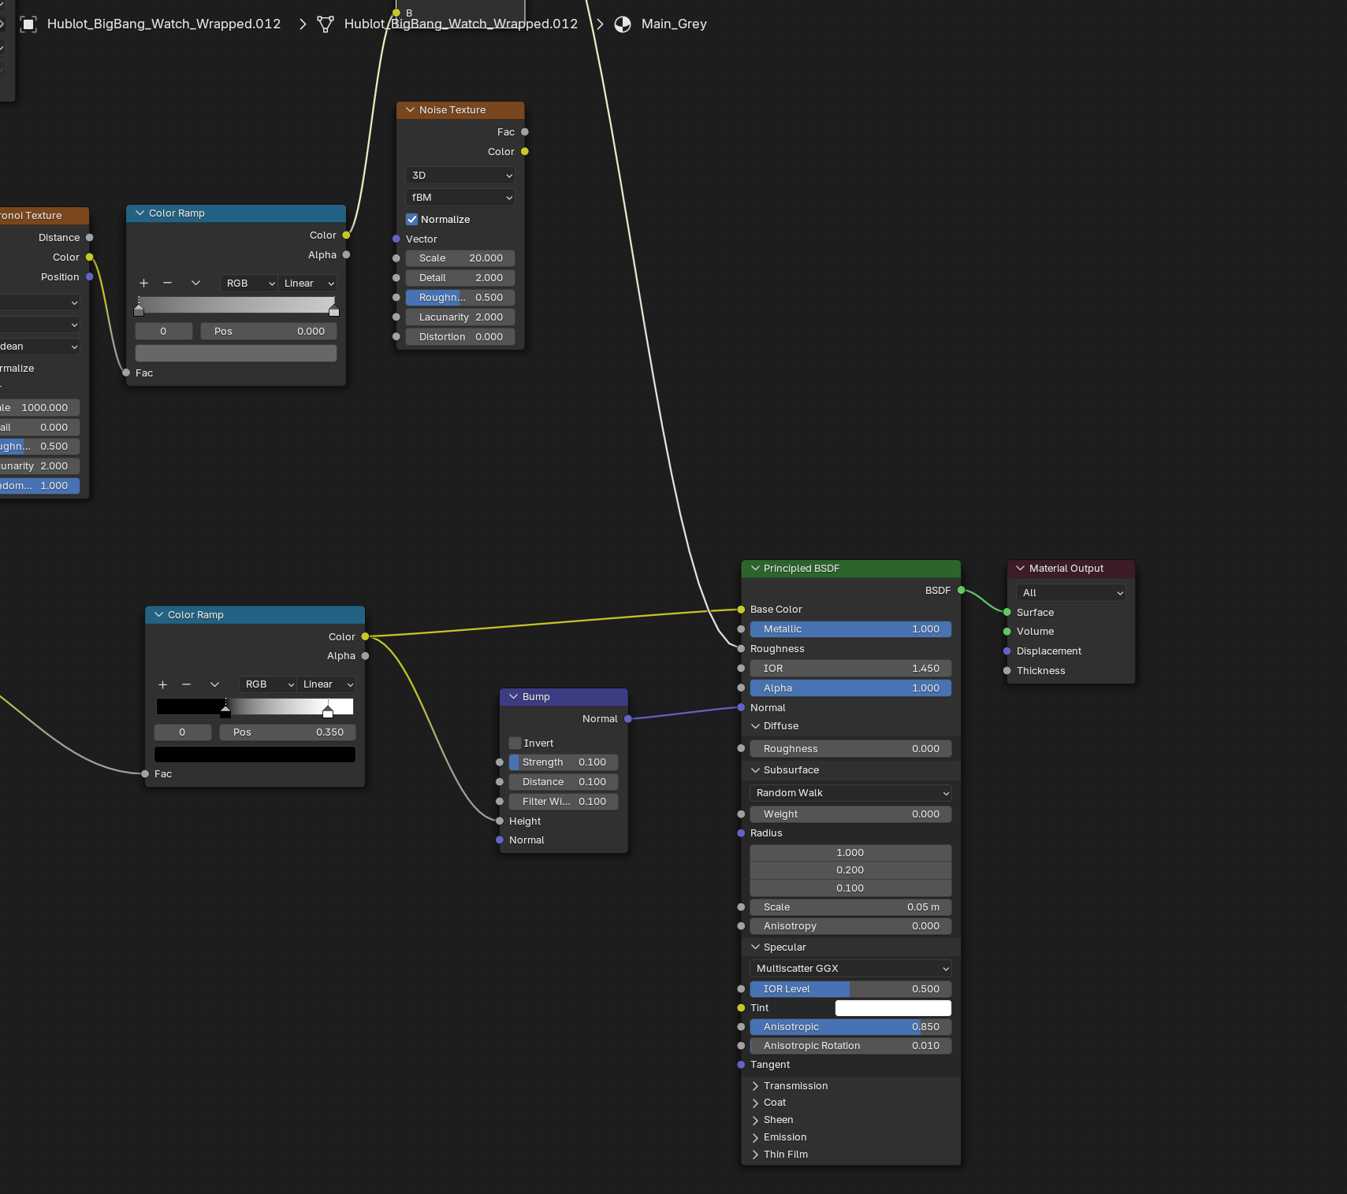Click the Bump Strength 0.100 field
The width and height of the screenshot is (1347, 1194).
(x=564, y=762)
